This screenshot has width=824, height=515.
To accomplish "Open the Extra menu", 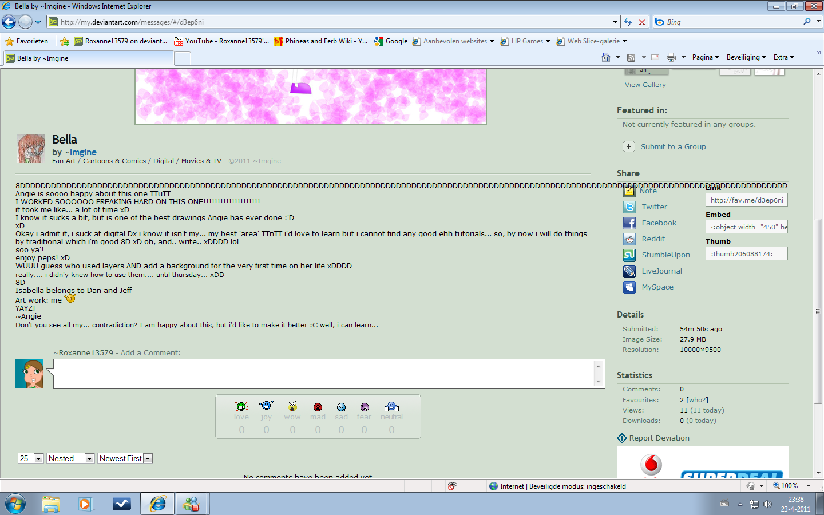I will [x=784, y=57].
